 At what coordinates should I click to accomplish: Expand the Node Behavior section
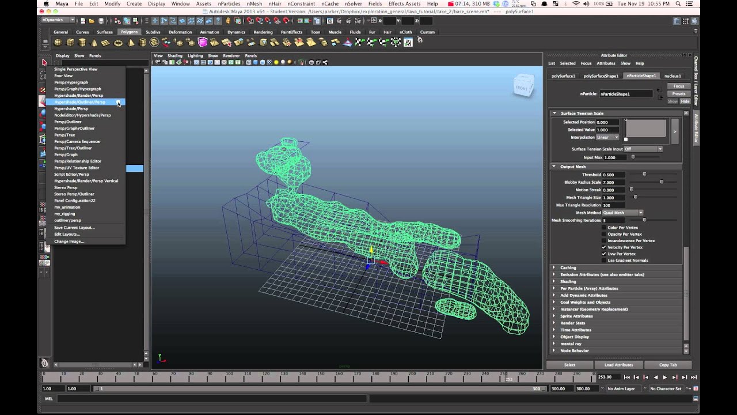(x=616, y=350)
